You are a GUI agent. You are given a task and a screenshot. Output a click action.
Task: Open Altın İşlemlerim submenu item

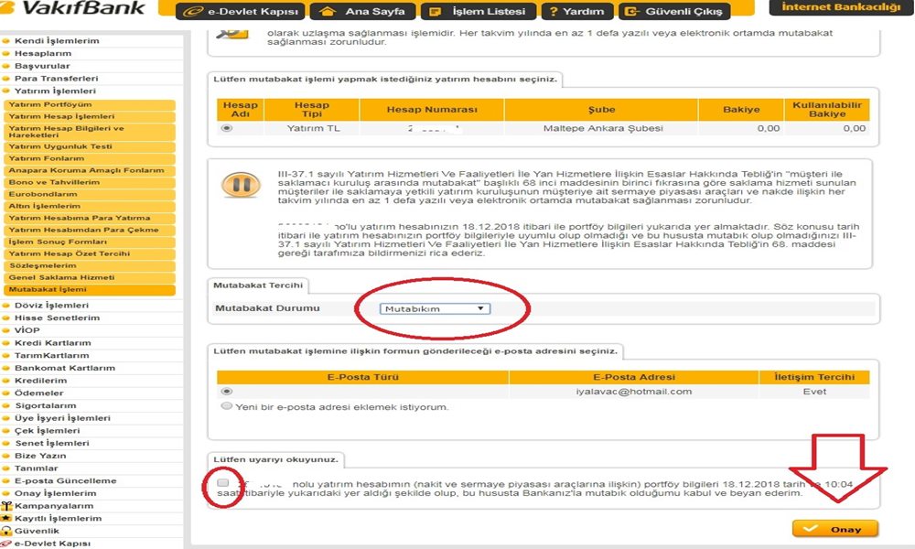point(90,206)
